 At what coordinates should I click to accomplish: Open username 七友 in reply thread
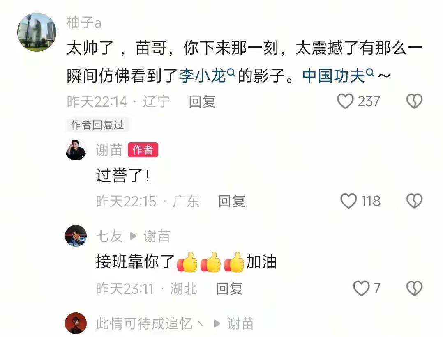tap(109, 236)
